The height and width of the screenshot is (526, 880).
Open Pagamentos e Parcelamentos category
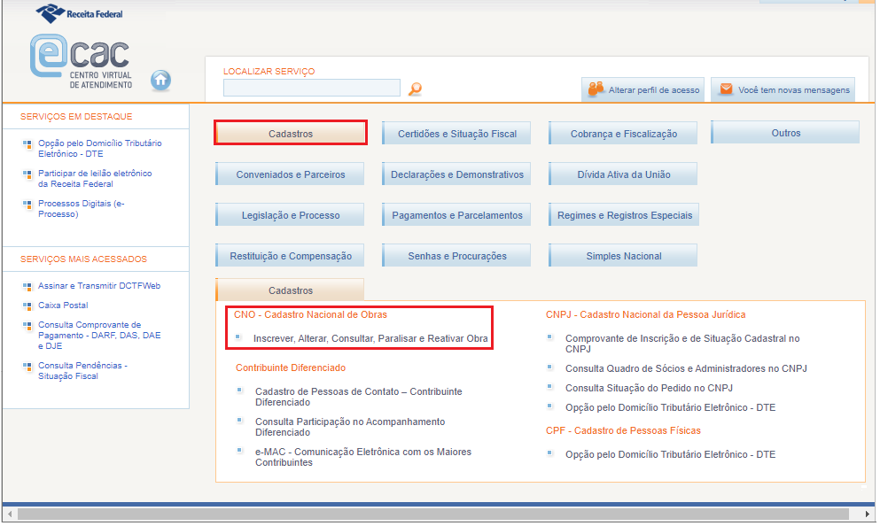(456, 215)
